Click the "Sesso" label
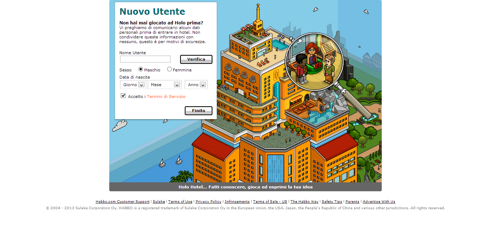491x239 pixels. [125, 70]
